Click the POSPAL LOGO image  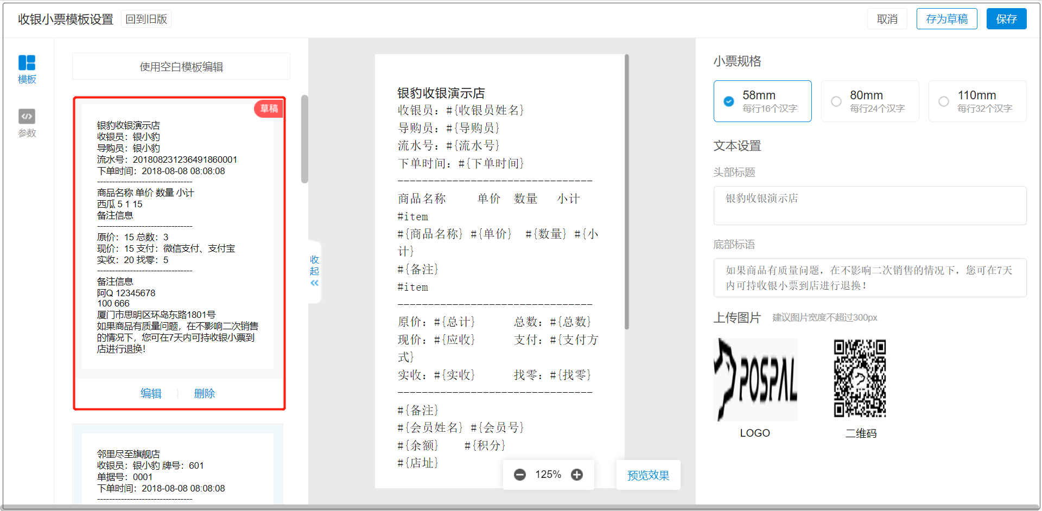[755, 380]
